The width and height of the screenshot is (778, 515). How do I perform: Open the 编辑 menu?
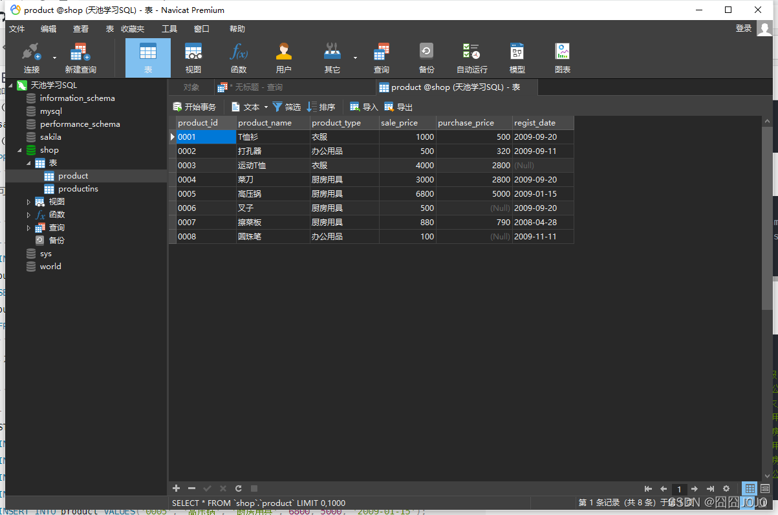point(49,29)
